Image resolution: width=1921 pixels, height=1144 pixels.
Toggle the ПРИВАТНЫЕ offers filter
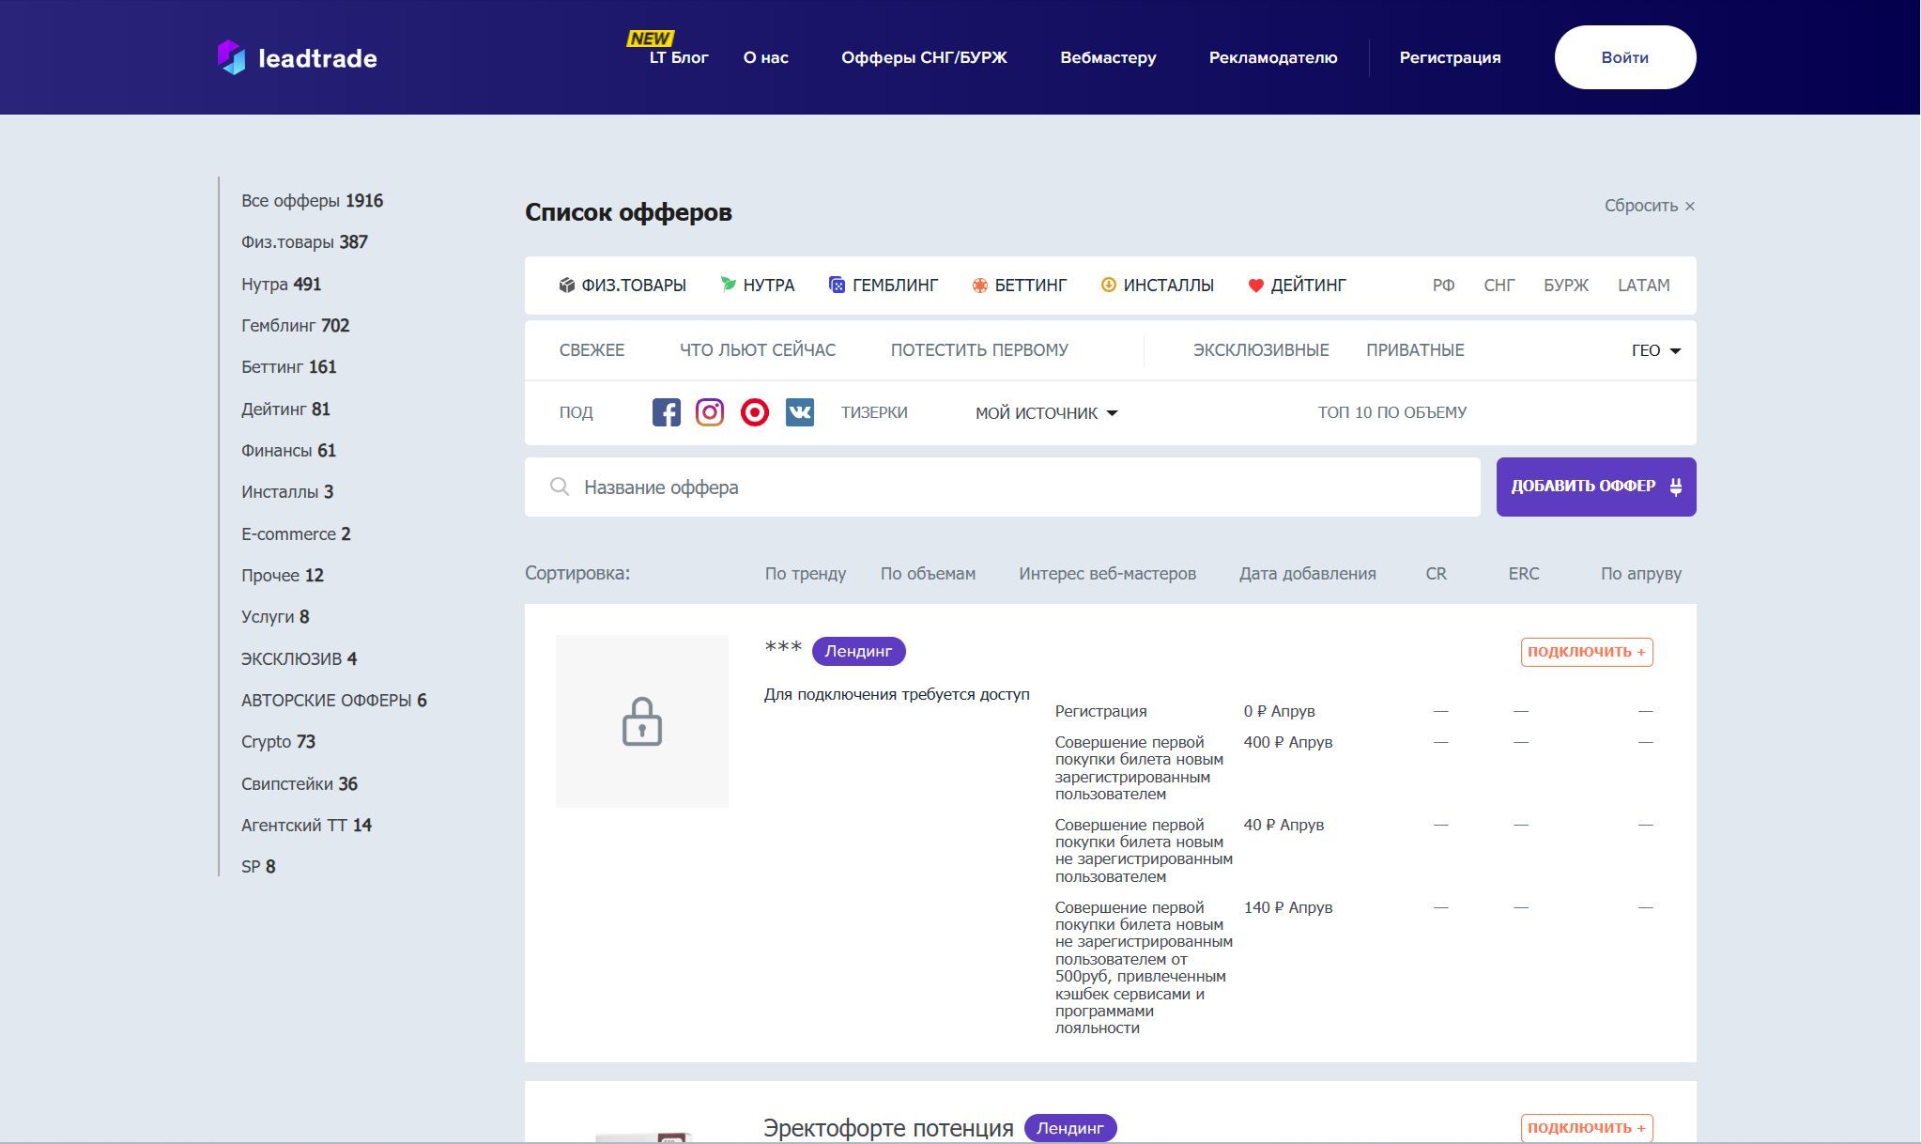click(1414, 350)
